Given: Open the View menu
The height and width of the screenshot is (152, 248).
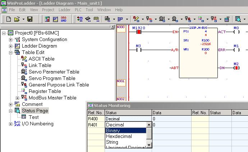Looking at the screenshot, I should 34,10.
